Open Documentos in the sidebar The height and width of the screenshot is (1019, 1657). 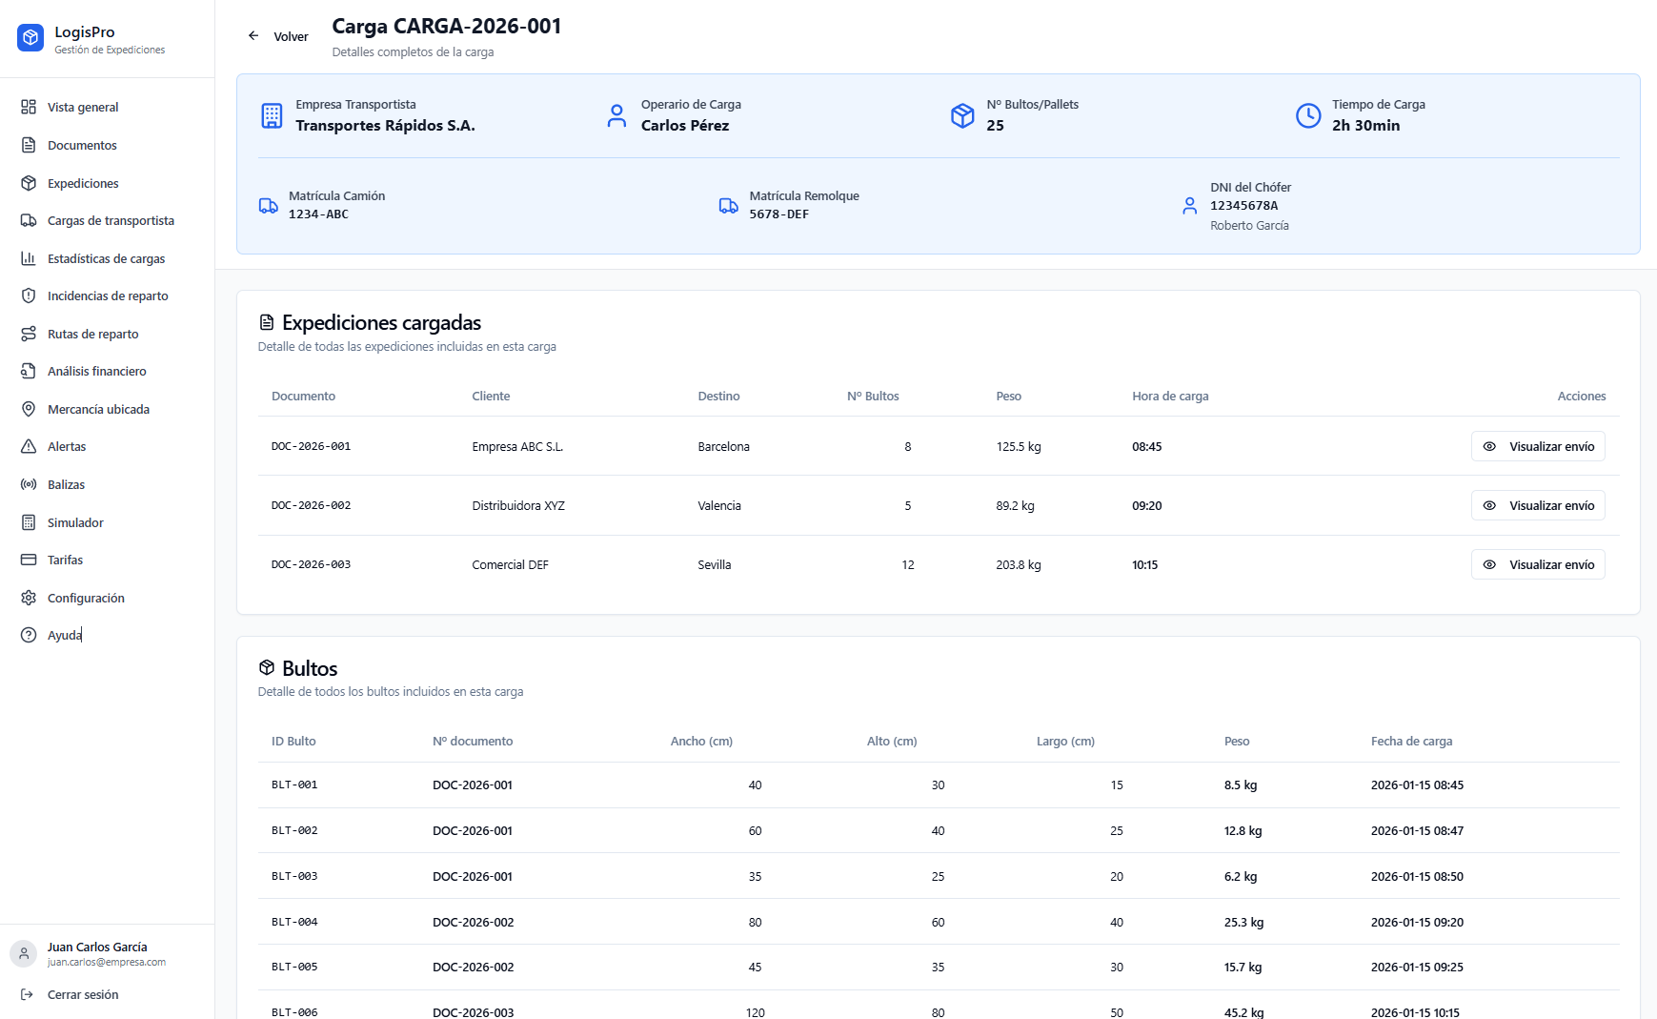coord(82,146)
